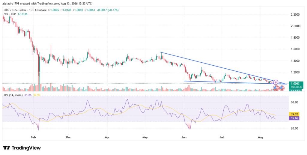Screen dimensions: 307x155
Task: Click the May label on time axis
Action: click(145, 137)
